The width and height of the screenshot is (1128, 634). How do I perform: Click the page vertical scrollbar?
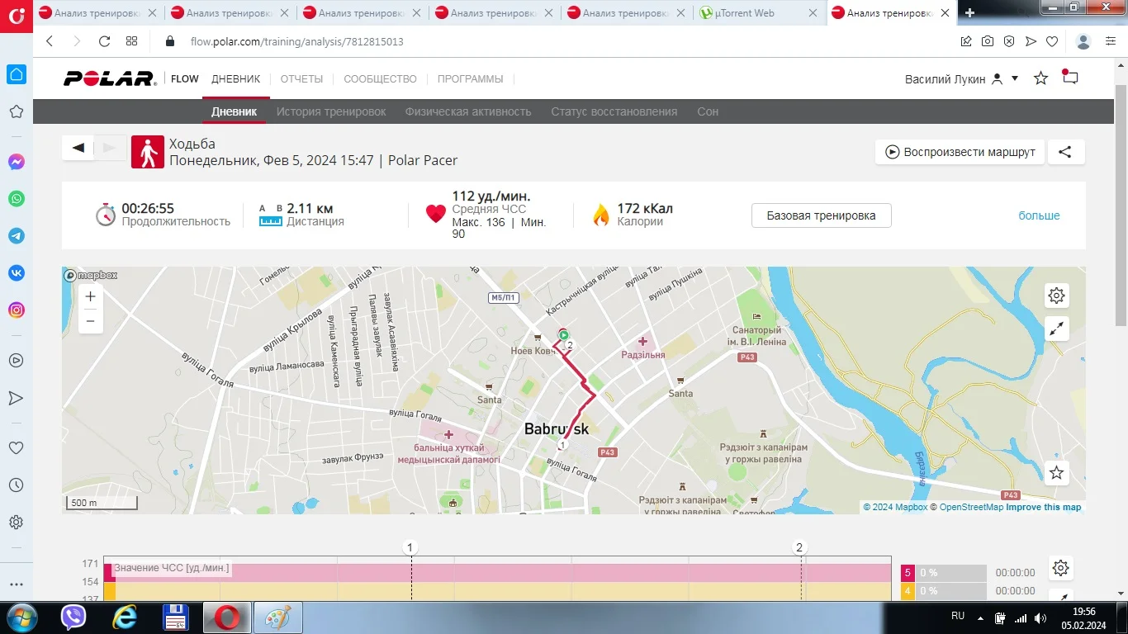pos(1121,206)
